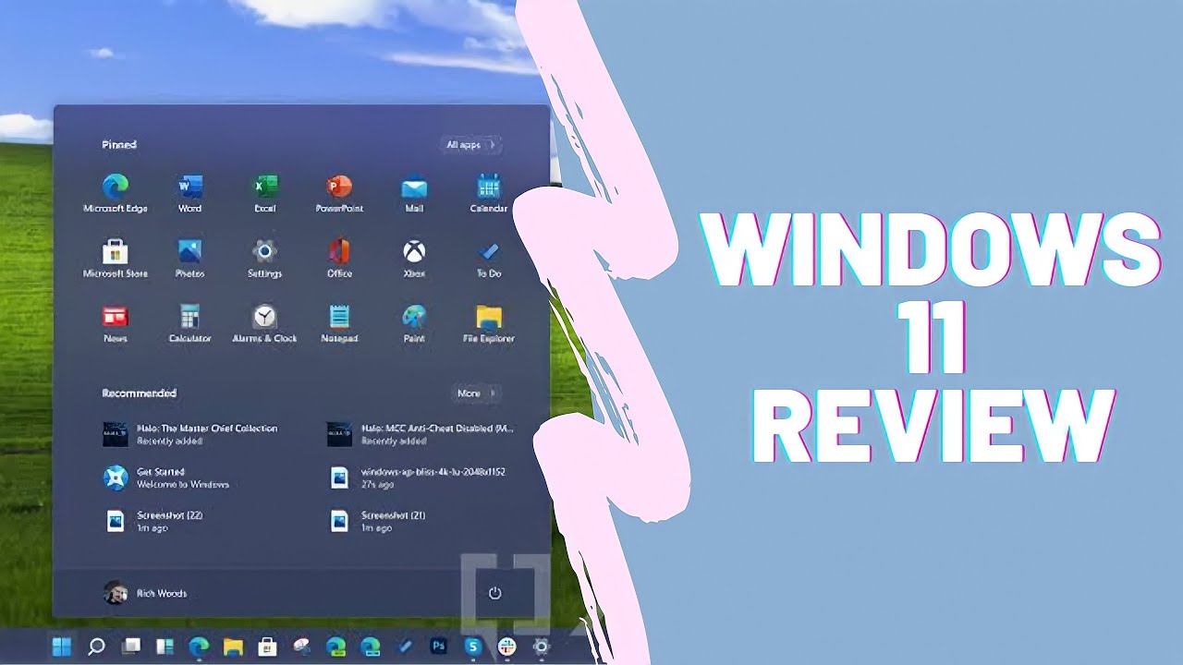The image size is (1183, 665).
Task: Launch the Xbox app
Action: click(414, 259)
